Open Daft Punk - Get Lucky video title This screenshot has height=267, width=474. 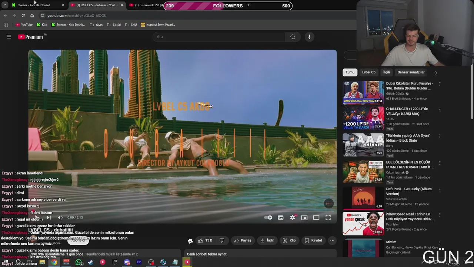point(409,191)
